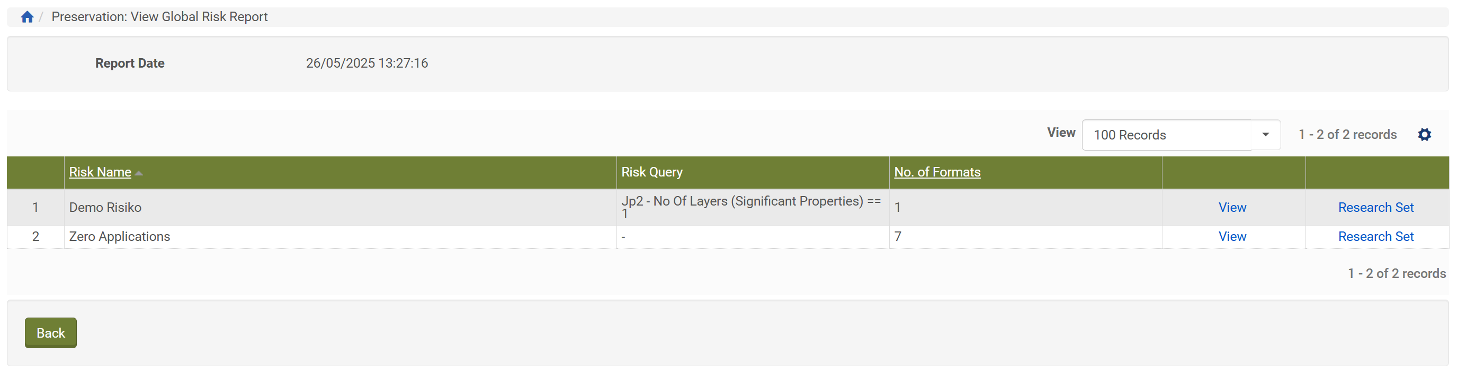This screenshot has width=1458, height=372.
Task: Click row number 2 in the table
Action: (35, 237)
